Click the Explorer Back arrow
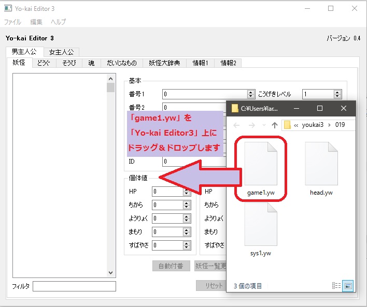The height and width of the screenshot is (307, 367). (236, 125)
